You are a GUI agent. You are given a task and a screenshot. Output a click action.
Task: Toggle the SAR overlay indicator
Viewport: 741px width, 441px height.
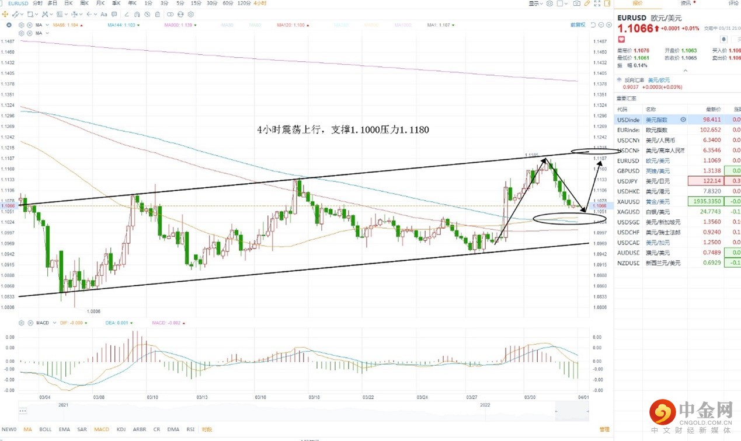[x=82, y=429]
